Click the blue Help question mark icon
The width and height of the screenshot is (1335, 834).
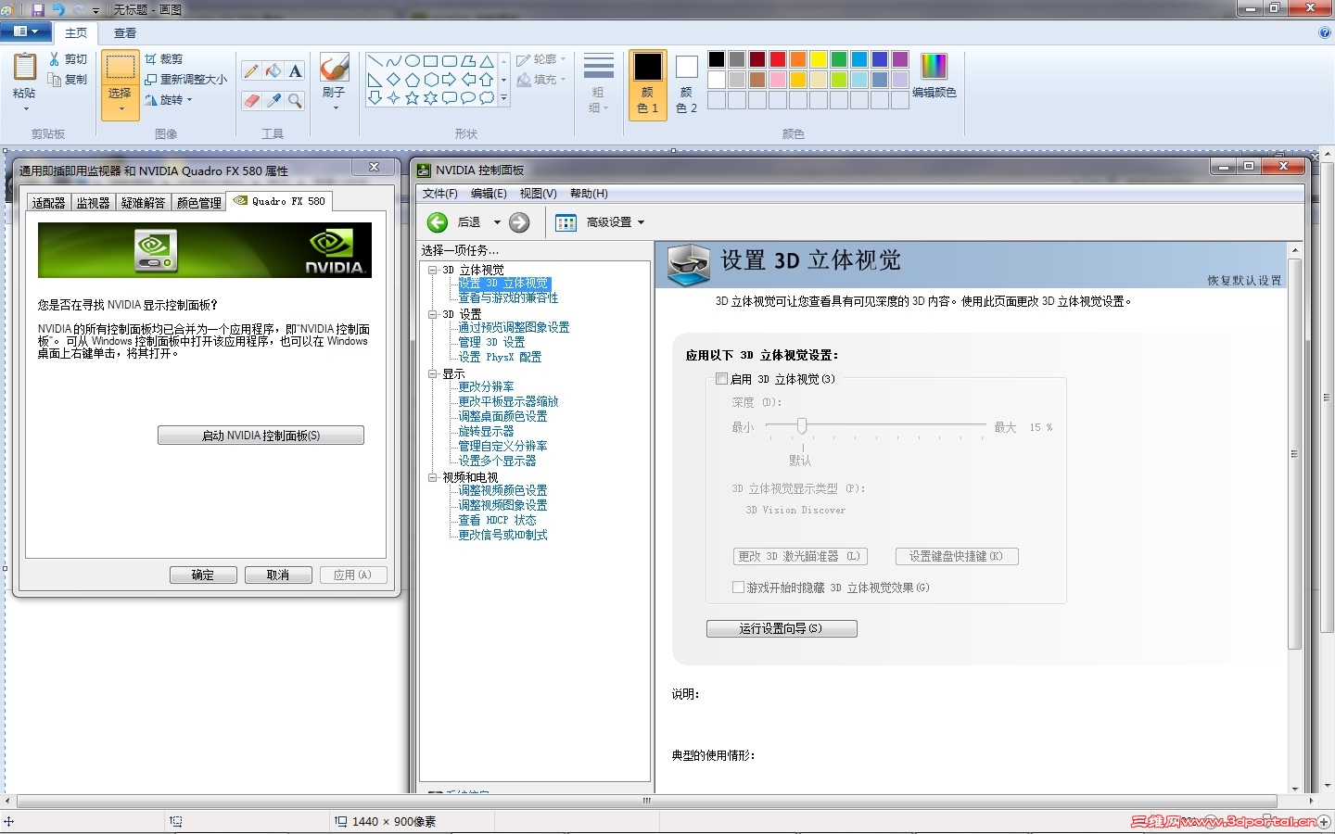click(x=1324, y=32)
